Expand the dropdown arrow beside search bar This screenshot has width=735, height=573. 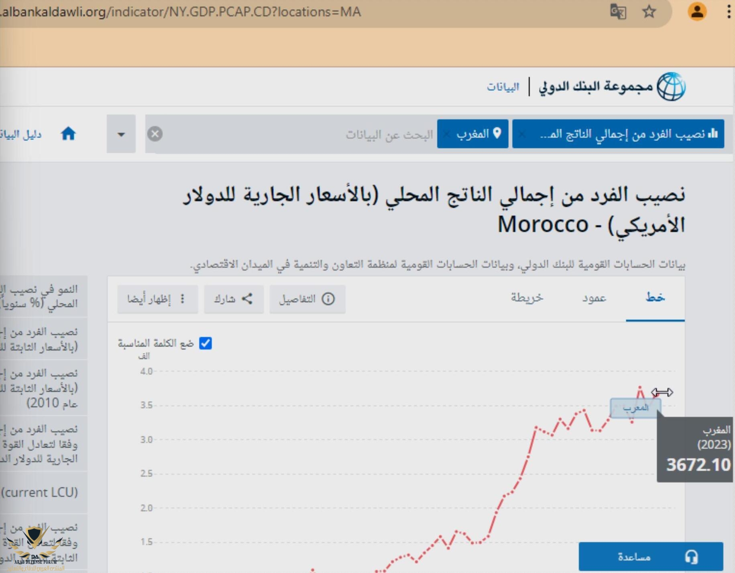click(121, 134)
